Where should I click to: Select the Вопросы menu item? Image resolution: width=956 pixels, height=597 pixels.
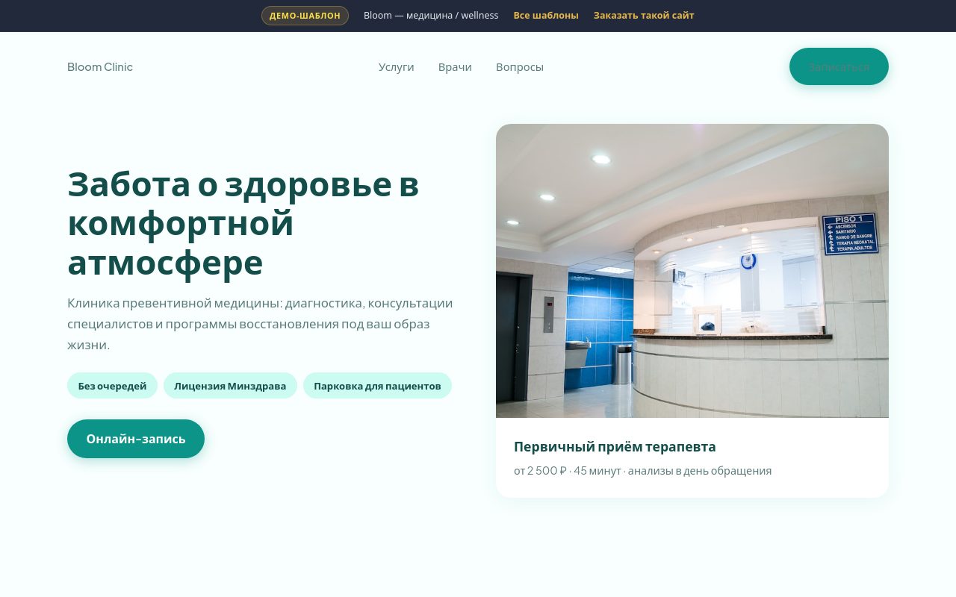pos(520,67)
